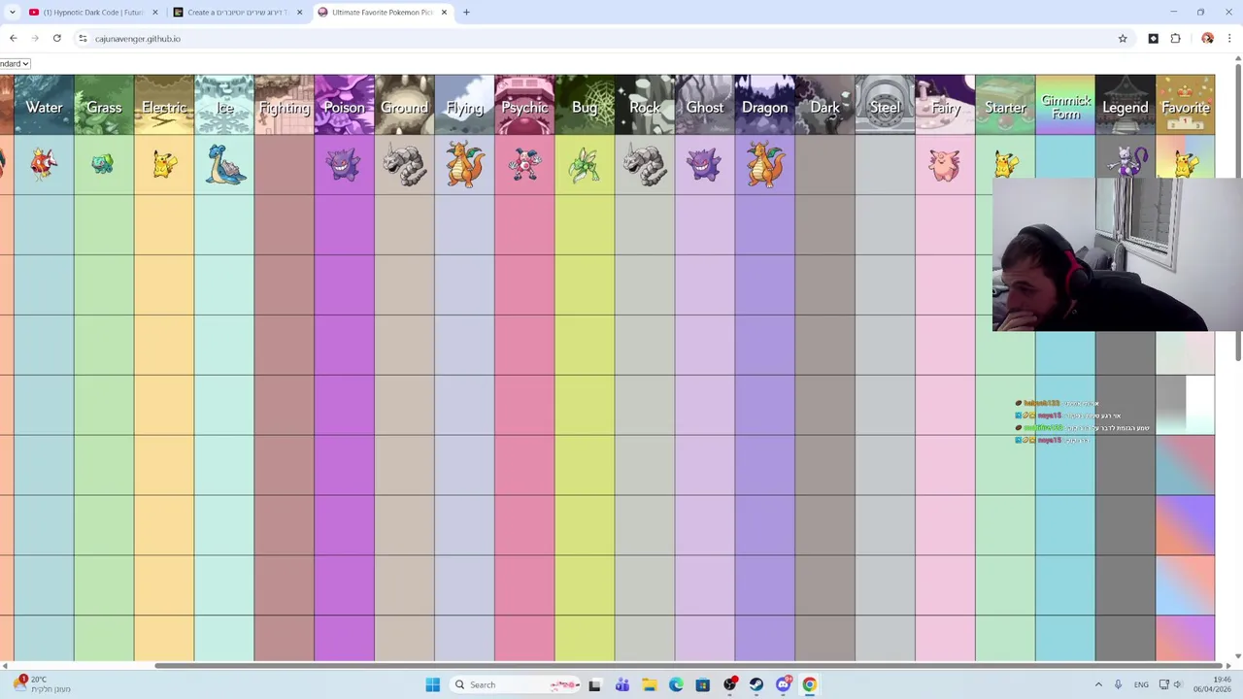Bookmark this page with the star icon
The image size is (1243, 699).
click(x=1123, y=39)
